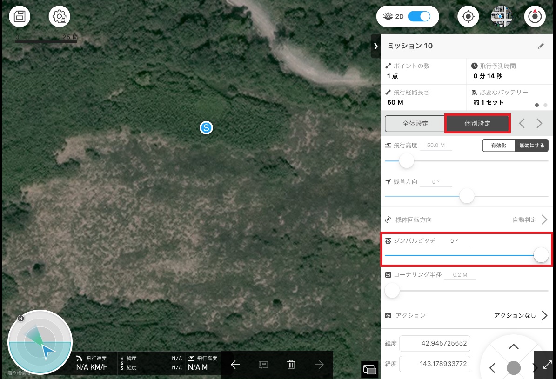Move waypoint left with the D-pad arrow

(x=492, y=368)
